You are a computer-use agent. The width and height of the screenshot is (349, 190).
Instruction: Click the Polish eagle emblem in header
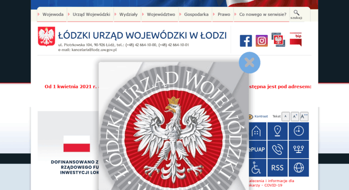point(46,36)
